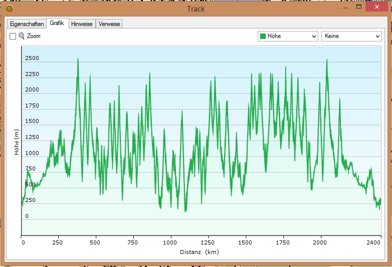The image size is (392, 267).
Task: Enable the Zoom checkbox
Action: [x=13, y=36]
